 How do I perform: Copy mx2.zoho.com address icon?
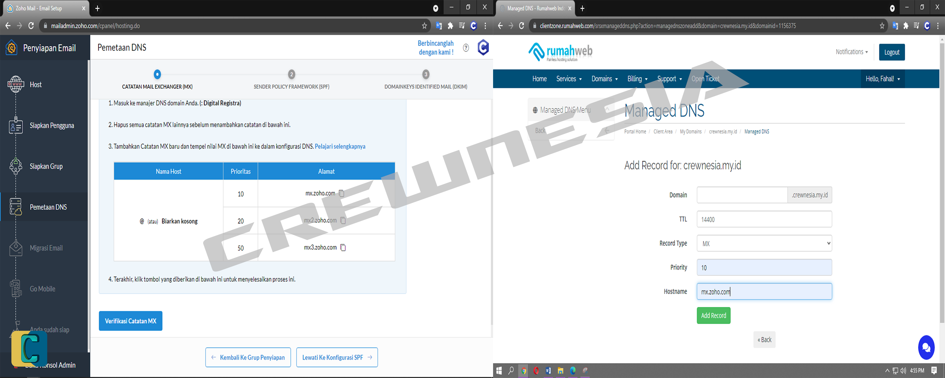(343, 220)
